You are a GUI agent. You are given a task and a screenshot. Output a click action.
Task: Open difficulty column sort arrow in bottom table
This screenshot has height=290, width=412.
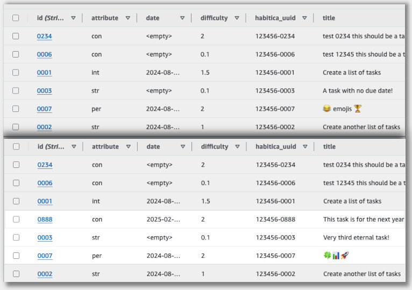point(237,146)
